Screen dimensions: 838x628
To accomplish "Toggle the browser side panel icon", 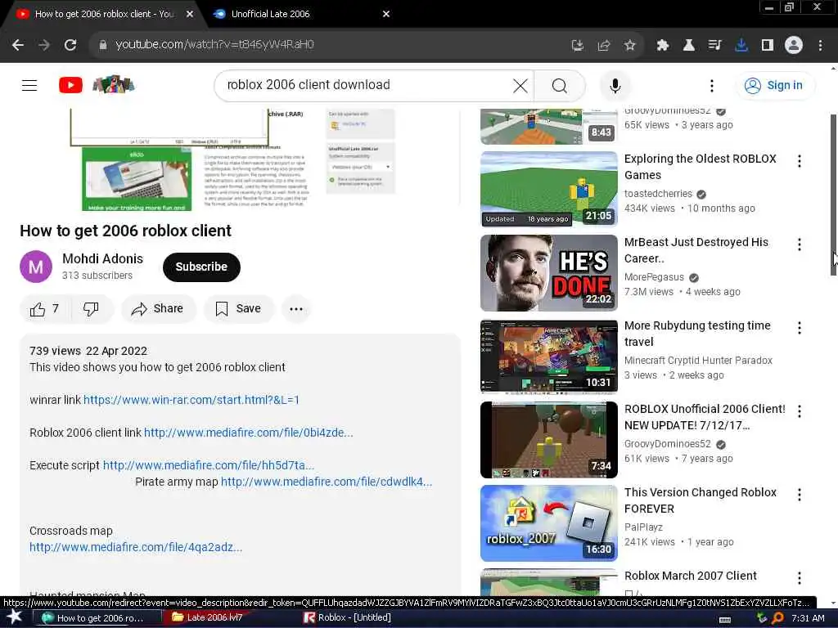I will (768, 46).
